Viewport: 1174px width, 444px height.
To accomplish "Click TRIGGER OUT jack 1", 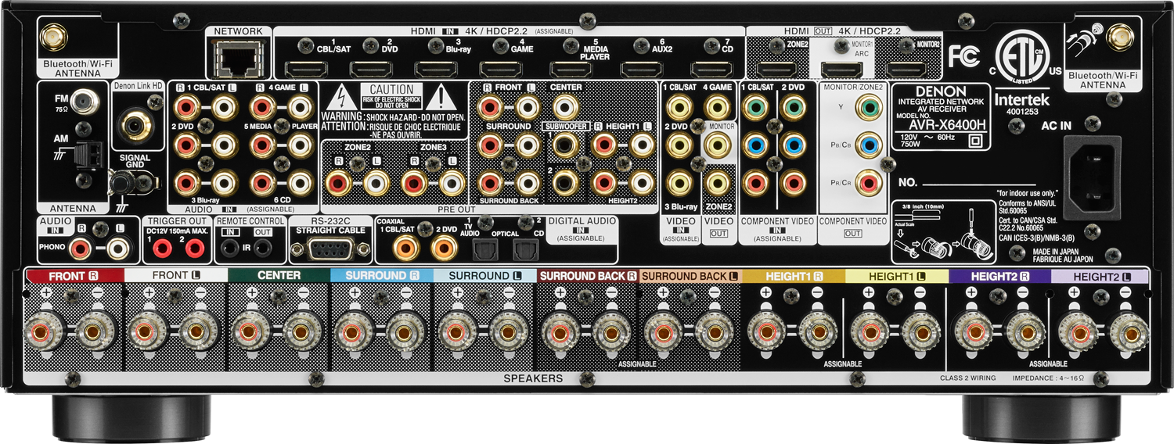I will pyautogui.click(x=163, y=249).
